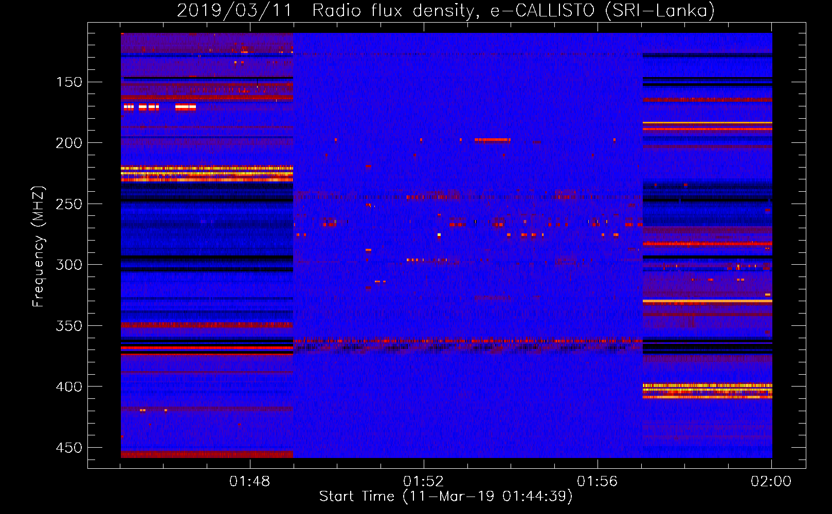Click the 02:00 time tick label

771,482
